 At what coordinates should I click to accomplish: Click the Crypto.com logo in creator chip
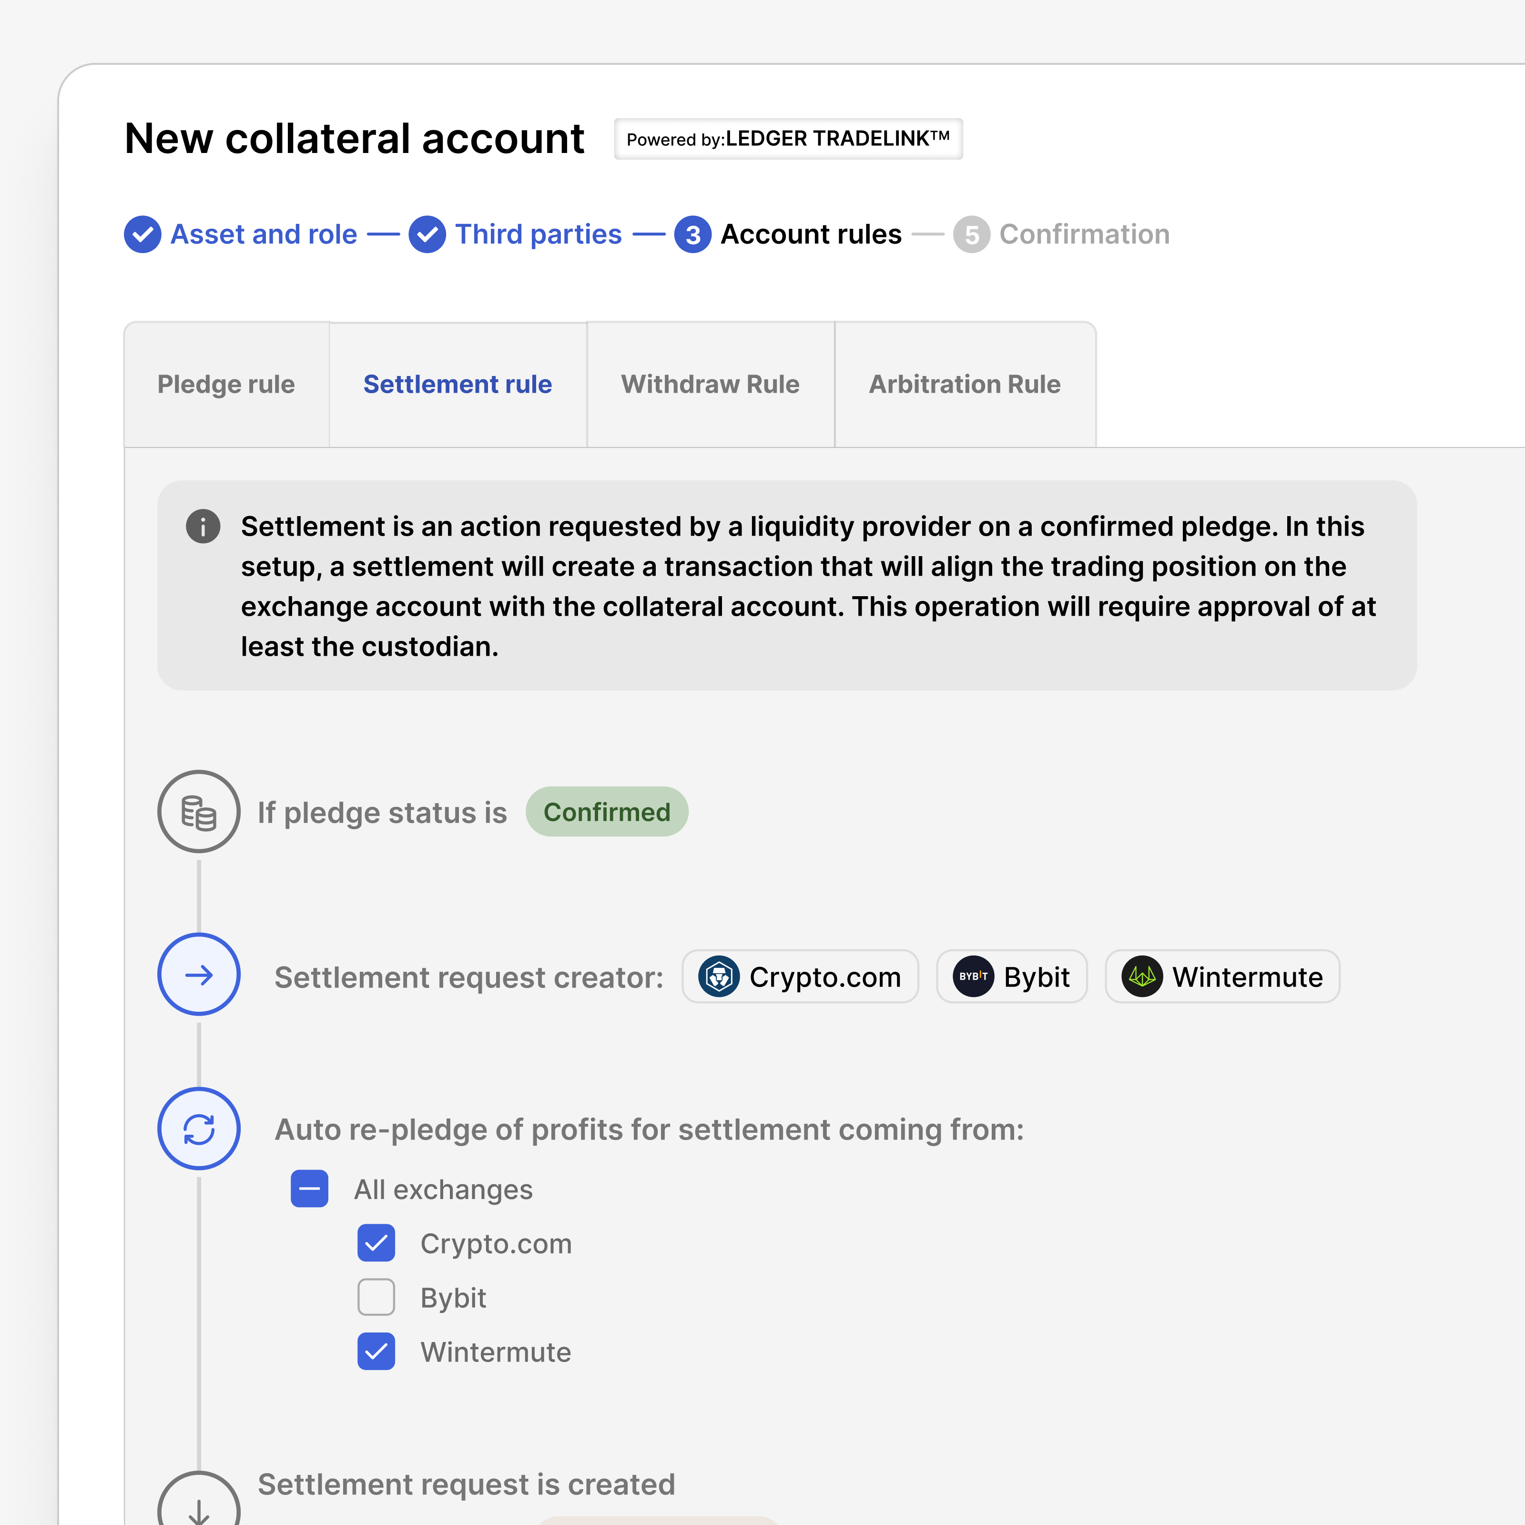(719, 976)
